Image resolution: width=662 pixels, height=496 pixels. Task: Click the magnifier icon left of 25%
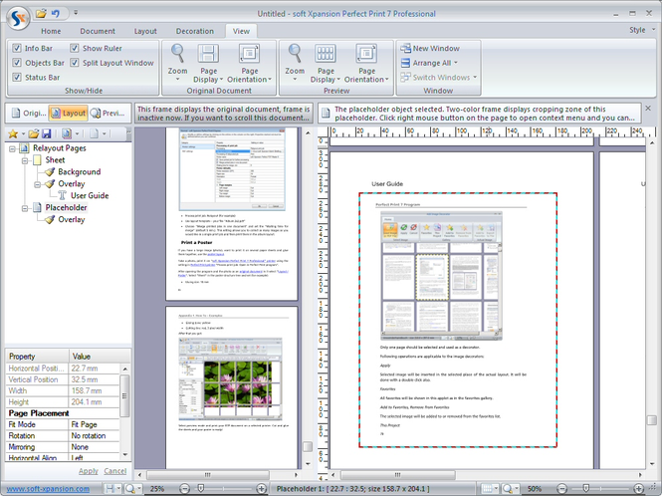[x=130, y=488]
